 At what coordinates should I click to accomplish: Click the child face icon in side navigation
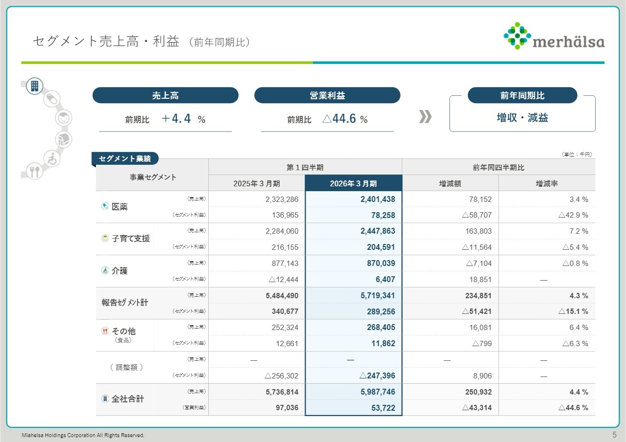point(63,118)
